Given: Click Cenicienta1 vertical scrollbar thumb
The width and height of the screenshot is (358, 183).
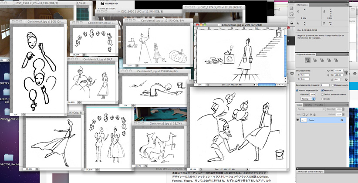Looking at the screenshot, I should tap(285, 56).
